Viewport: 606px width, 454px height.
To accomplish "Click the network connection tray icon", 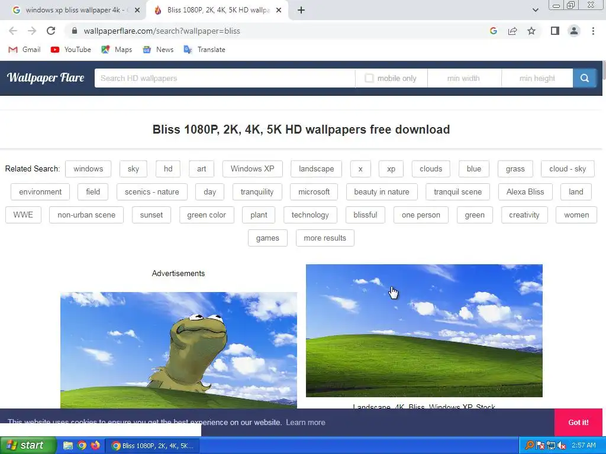I will coord(551,446).
